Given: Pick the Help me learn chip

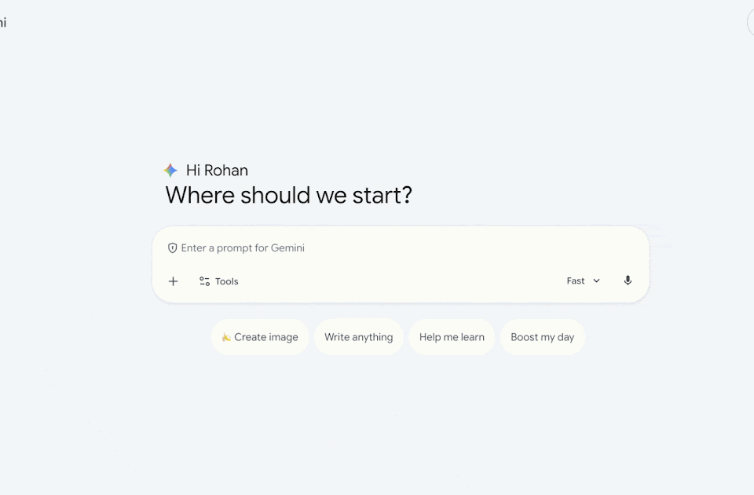Looking at the screenshot, I should pyautogui.click(x=452, y=337).
